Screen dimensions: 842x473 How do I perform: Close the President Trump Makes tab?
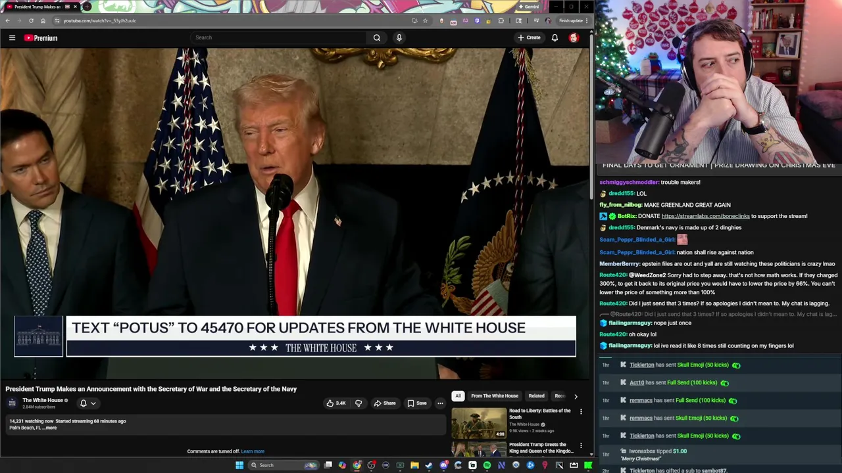[75, 7]
